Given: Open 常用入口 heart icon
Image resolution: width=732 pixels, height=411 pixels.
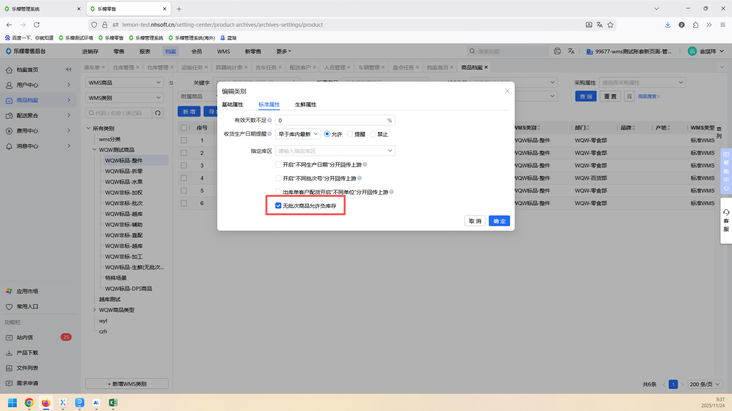Looking at the screenshot, I should click(x=9, y=307).
